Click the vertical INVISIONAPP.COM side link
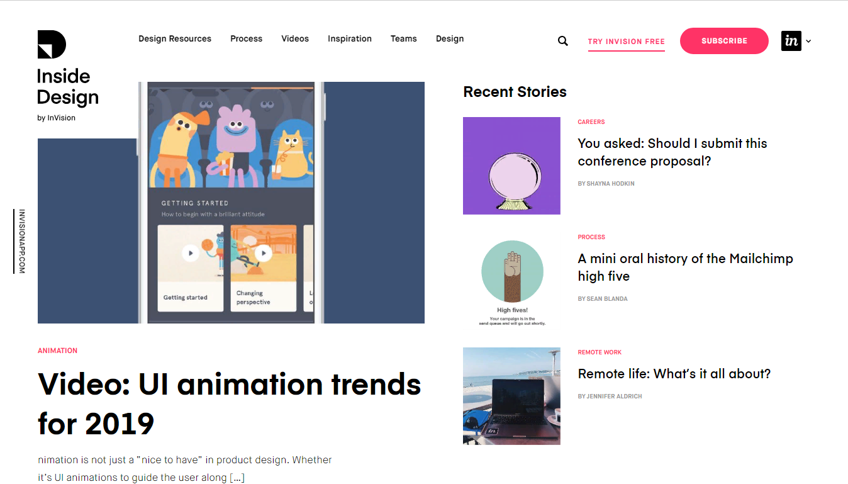This screenshot has width=848, height=484. point(21,241)
